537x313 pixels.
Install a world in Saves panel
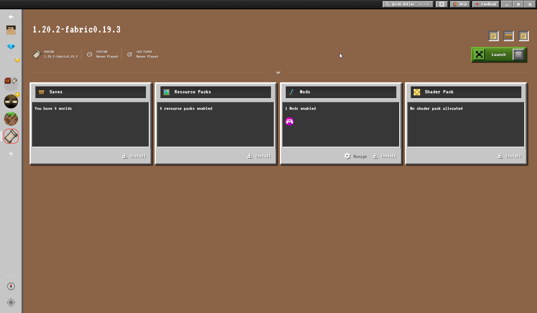[134, 156]
